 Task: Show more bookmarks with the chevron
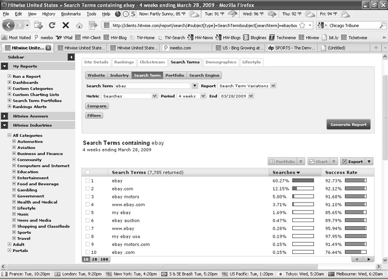coord(384,38)
